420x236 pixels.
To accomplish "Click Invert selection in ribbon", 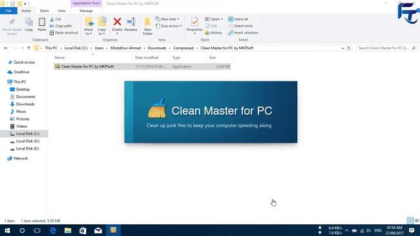I will tap(243, 33).
